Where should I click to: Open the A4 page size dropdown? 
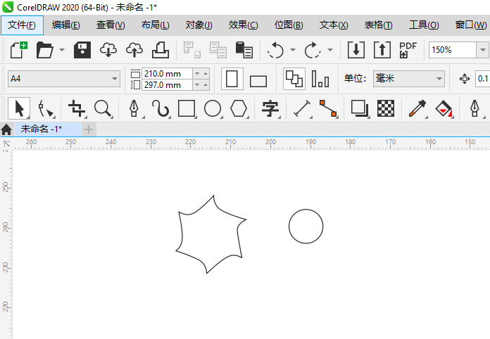coord(64,79)
